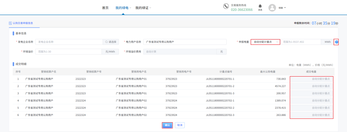Go to the 首页 menu item
The height and width of the screenshot is (132, 347).
pyautogui.click(x=105, y=8)
